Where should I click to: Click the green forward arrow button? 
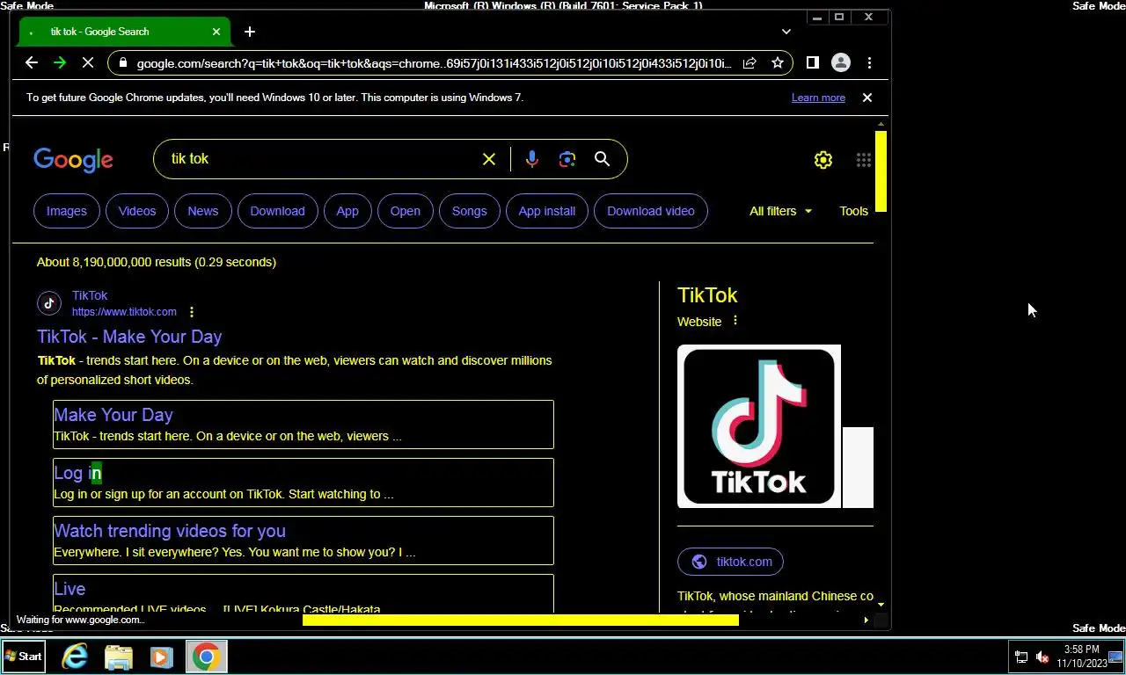tap(60, 62)
